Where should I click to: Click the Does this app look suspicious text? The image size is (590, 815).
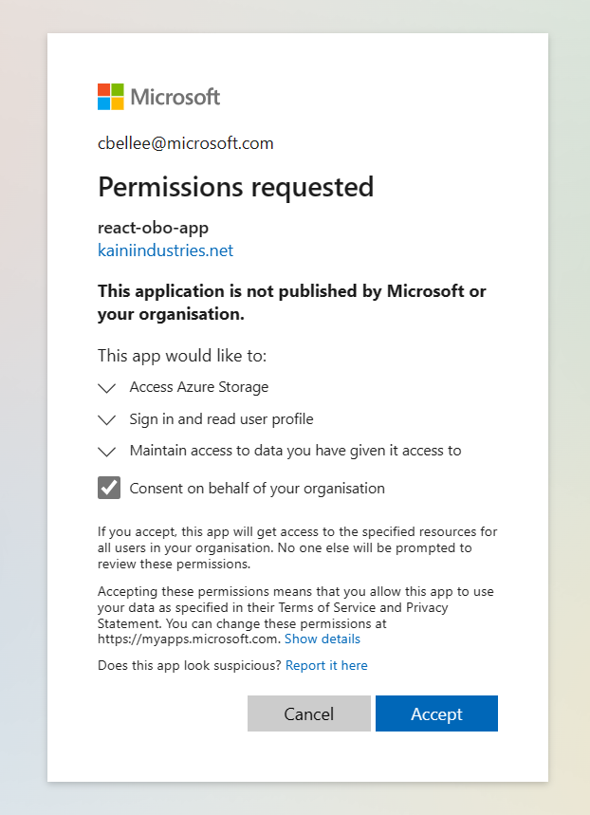[x=190, y=665]
